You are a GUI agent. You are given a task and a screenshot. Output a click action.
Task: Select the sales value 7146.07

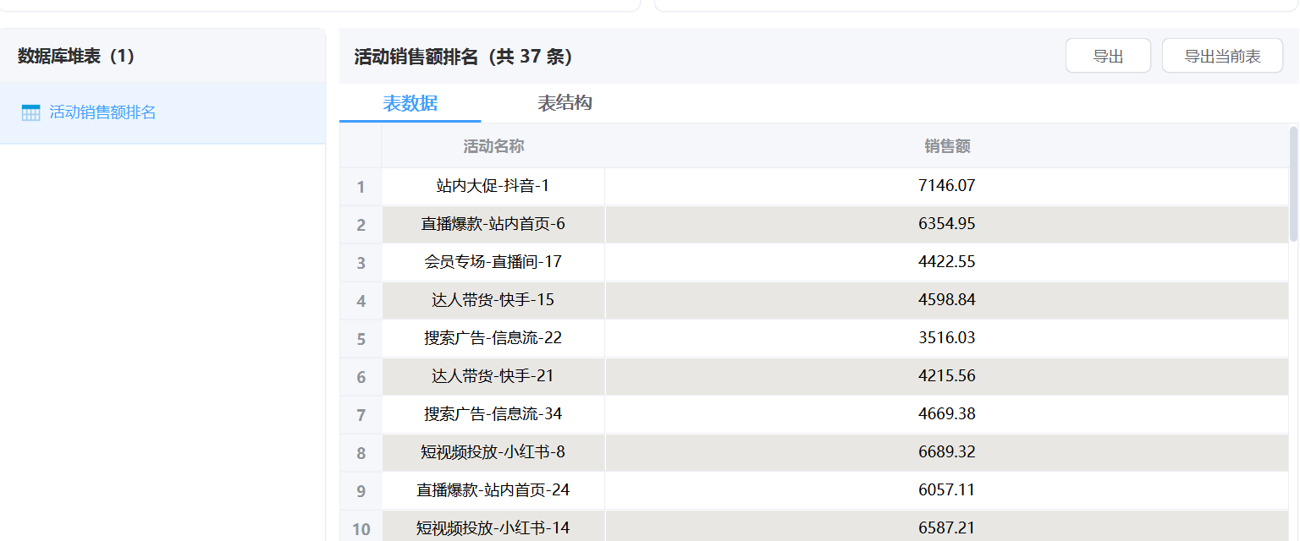(946, 186)
